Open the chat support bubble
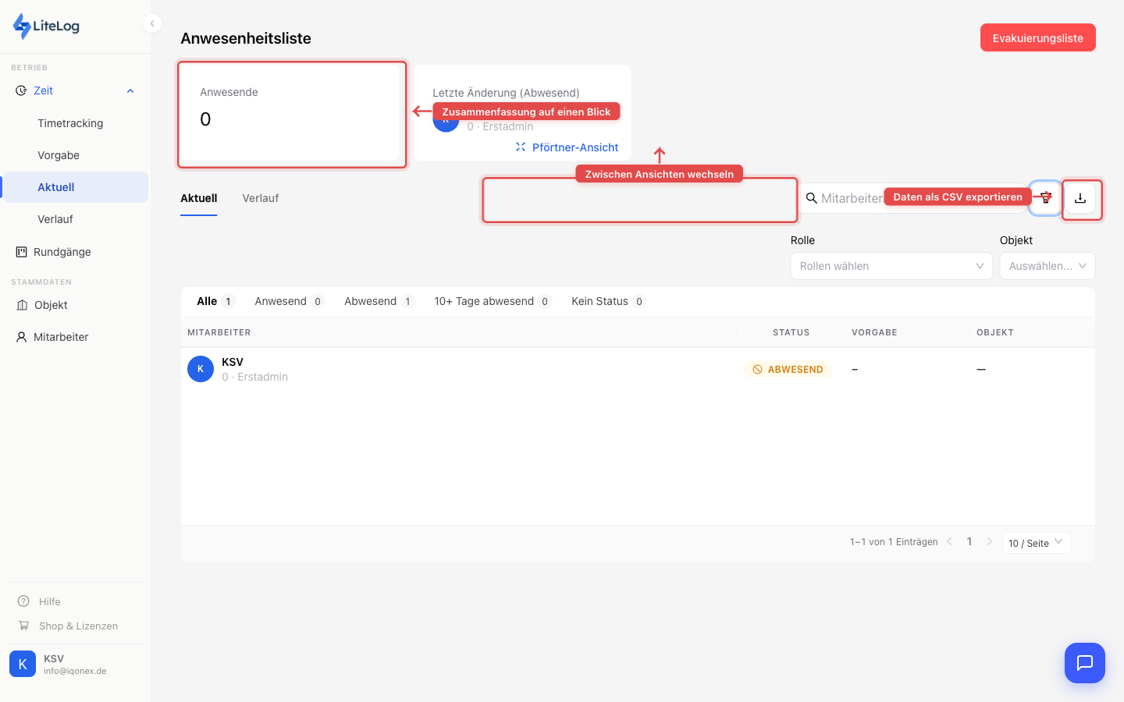Screen dimensions: 1124x702 [x=1084, y=663]
